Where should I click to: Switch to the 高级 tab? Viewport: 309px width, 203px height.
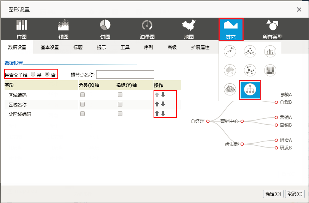click(172, 47)
